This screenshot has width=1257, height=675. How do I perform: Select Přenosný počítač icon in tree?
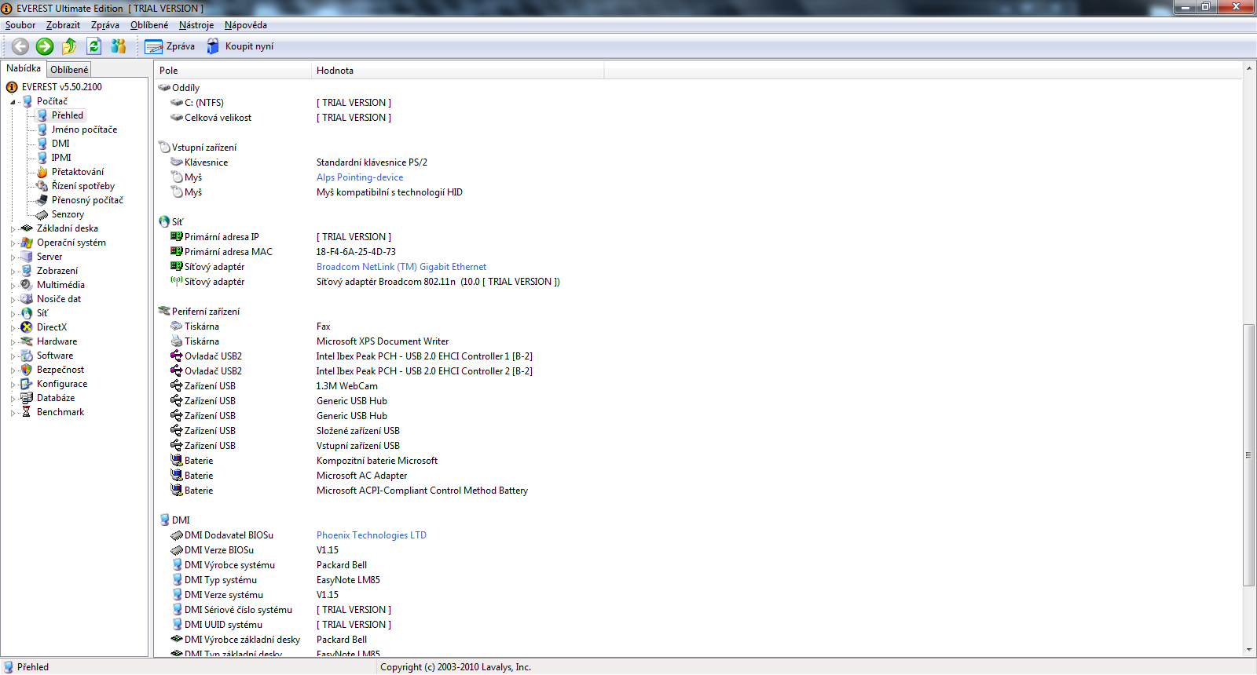pyautogui.click(x=42, y=200)
